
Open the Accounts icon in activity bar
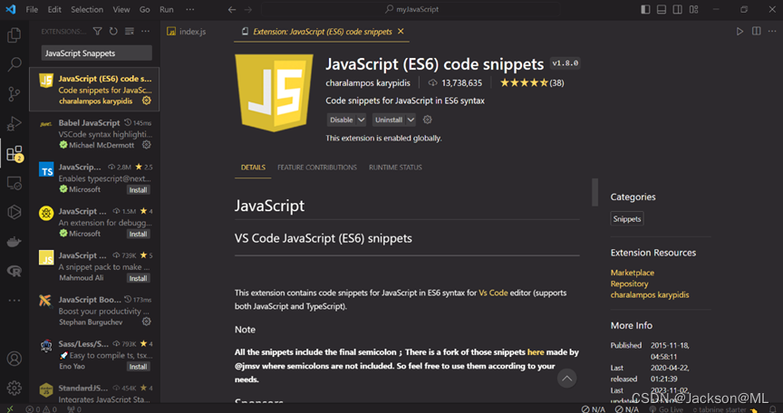14,358
